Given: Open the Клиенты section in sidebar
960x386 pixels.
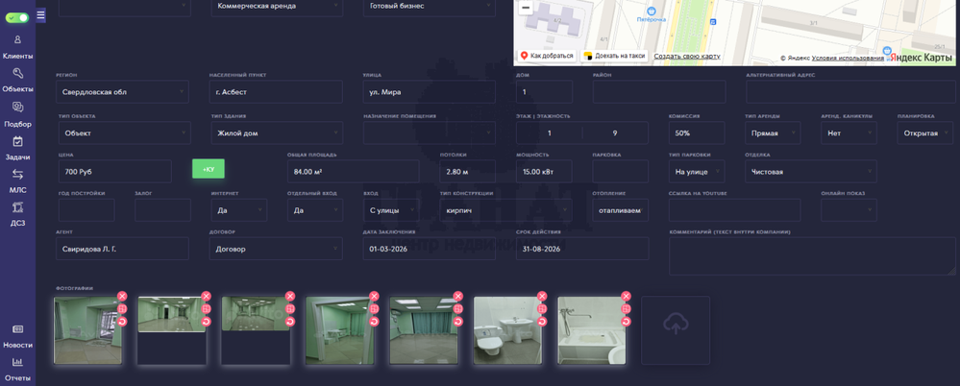Looking at the screenshot, I should pyautogui.click(x=17, y=47).
